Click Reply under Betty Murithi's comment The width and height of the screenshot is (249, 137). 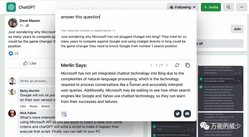coord(34,106)
